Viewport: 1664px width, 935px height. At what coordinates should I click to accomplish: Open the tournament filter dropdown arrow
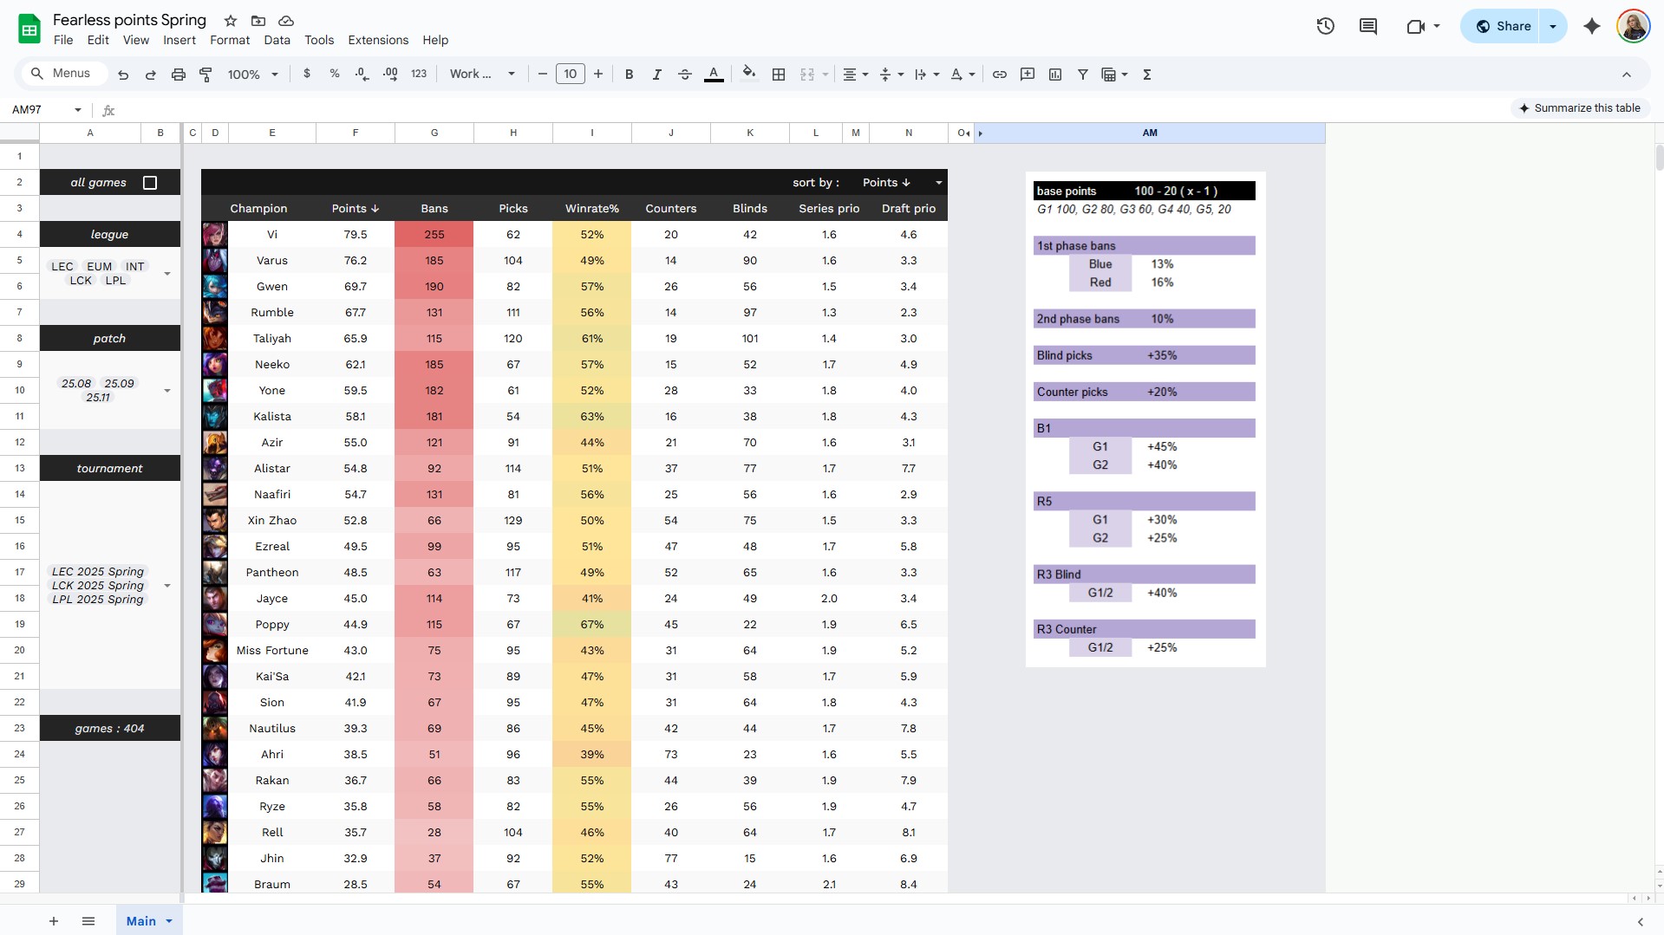click(167, 586)
